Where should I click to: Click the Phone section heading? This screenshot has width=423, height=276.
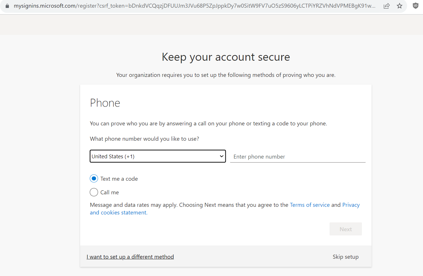click(x=105, y=103)
